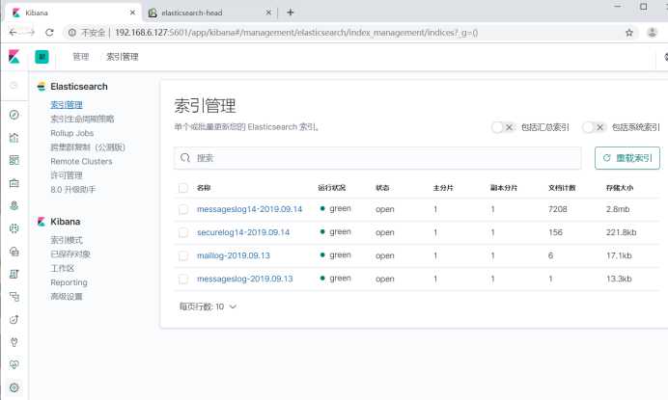This screenshot has width=668, height=400.
Task: Toggle the include rollup indices switch
Action: pyautogui.click(x=503, y=127)
